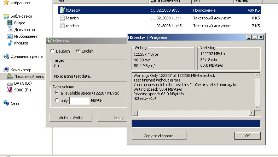Image resolution: width=278 pixels, height=157 pixels.
Task: Click the Видео library film icon
Action: [x=10, y=23]
